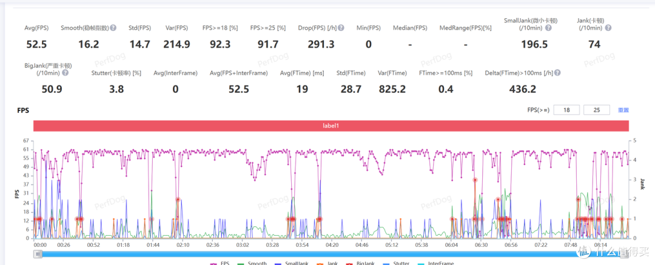Click the 03:54 time axis label

(302, 244)
